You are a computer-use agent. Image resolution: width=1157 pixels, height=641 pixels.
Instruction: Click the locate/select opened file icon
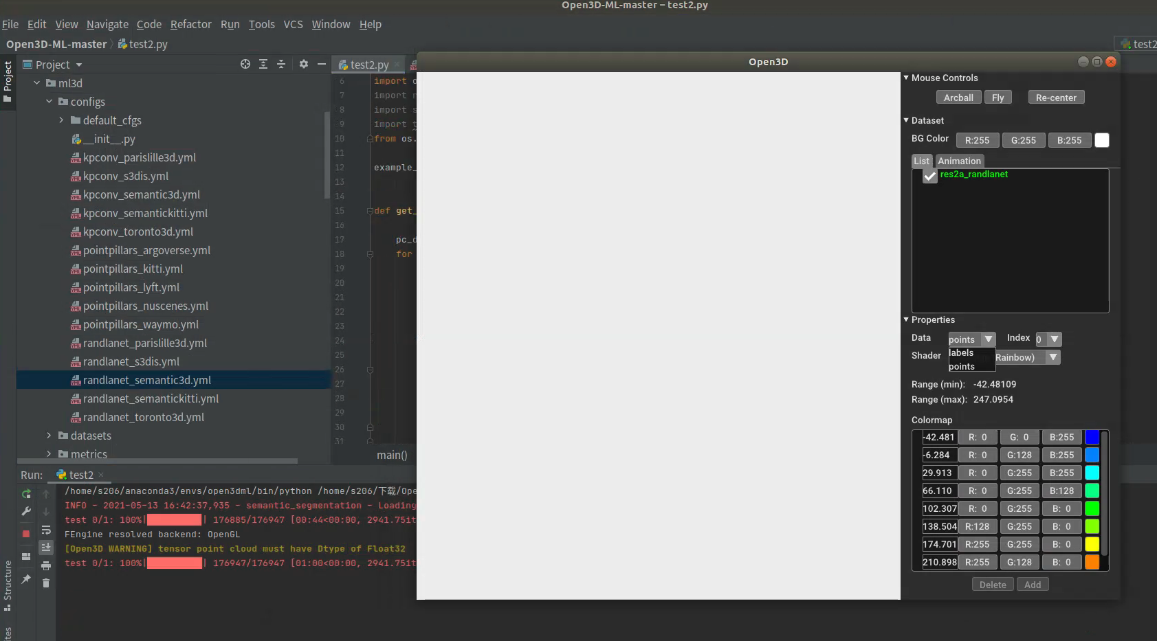245,64
